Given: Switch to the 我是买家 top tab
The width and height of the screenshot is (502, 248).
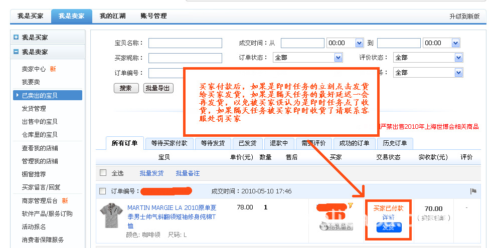Looking at the screenshot, I should pos(31,16).
